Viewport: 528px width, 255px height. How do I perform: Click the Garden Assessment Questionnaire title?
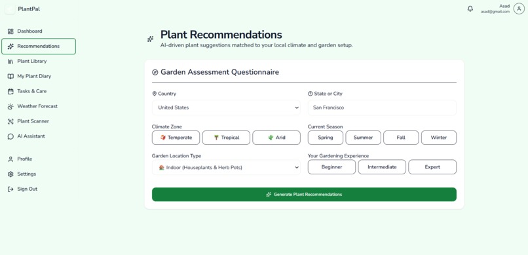[x=219, y=72]
